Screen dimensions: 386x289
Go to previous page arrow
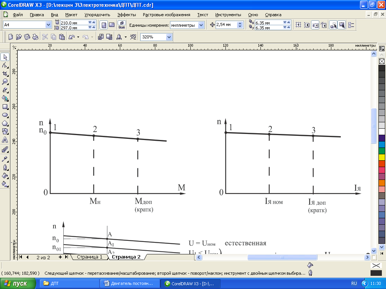coord(27,257)
